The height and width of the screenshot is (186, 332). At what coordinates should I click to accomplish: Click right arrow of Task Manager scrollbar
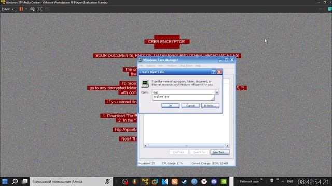227,146
